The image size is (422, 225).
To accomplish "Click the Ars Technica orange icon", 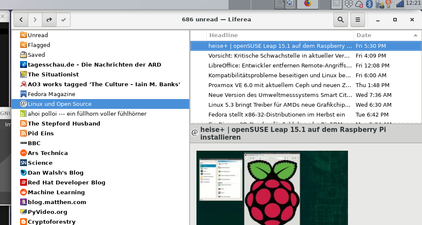I will pos(24,153).
